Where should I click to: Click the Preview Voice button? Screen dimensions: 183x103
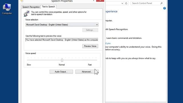[x=90, y=46]
